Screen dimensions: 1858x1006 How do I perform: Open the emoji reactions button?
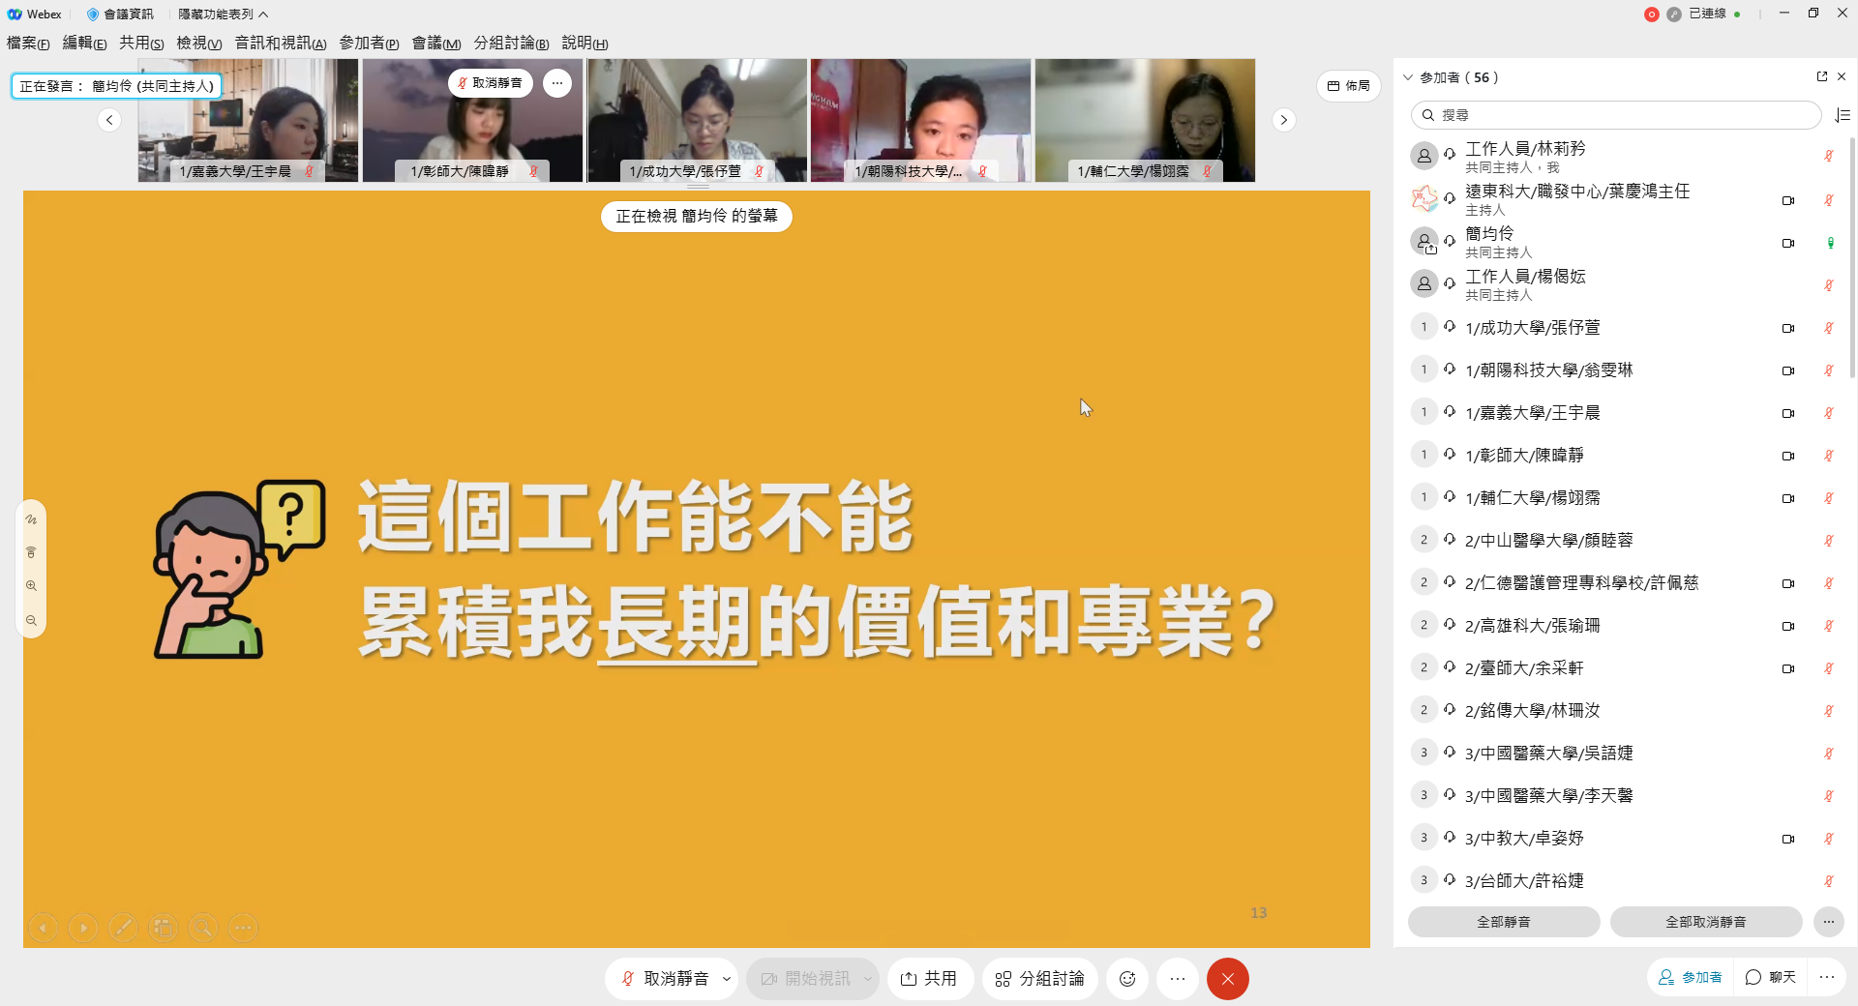1127,979
